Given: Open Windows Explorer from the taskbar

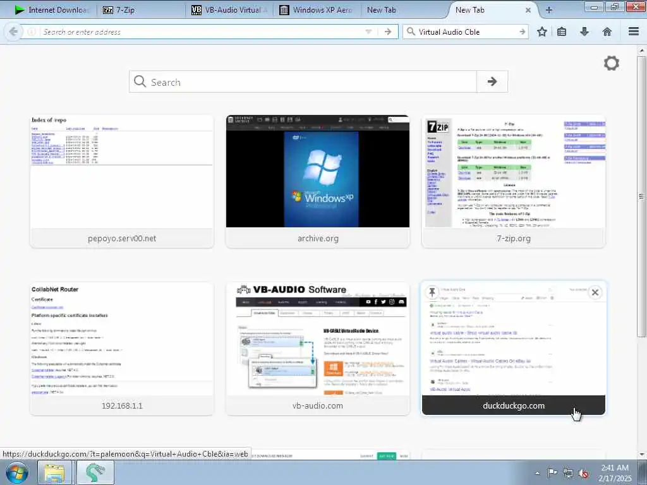Looking at the screenshot, I should click(x=54, y=472).
